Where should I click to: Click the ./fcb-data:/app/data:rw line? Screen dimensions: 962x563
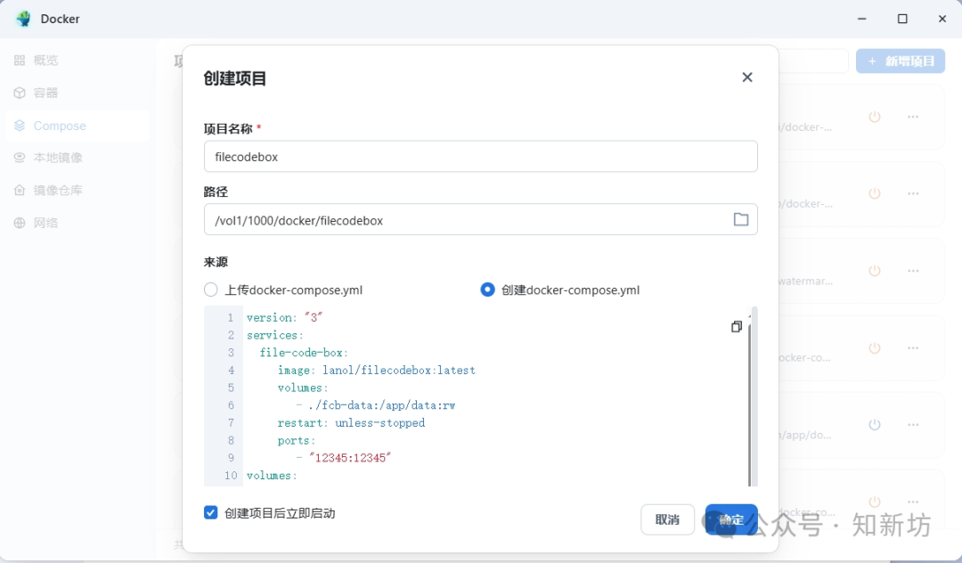tap(376, 405)
